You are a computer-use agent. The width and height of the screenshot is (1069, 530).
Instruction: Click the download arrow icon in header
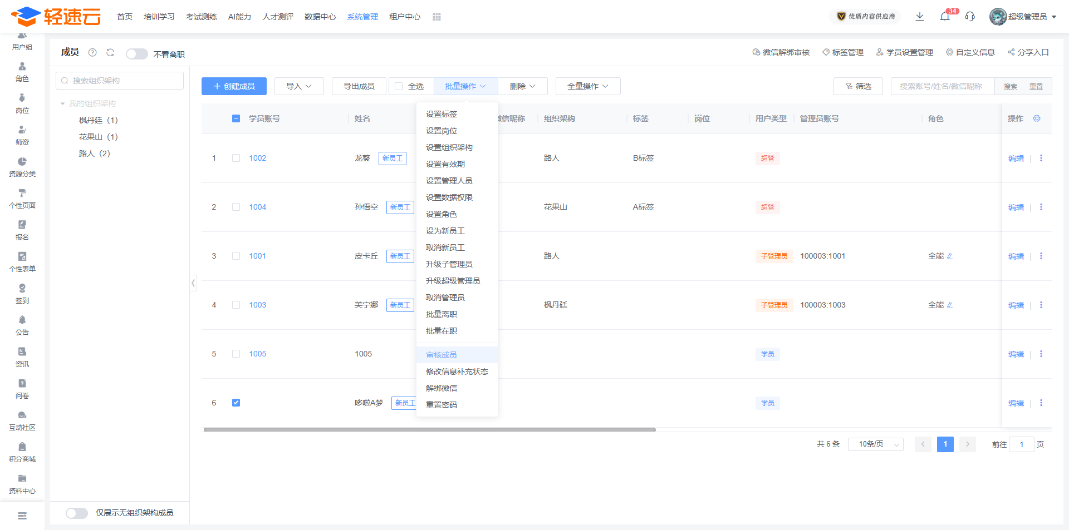(920, 17)
